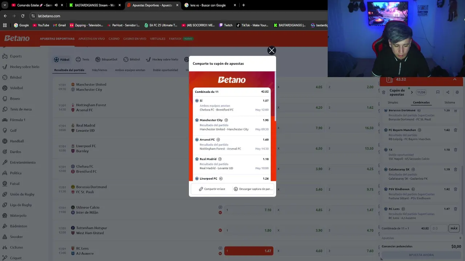Open Casino en Vivo menu item

click(x=135, y=39)
